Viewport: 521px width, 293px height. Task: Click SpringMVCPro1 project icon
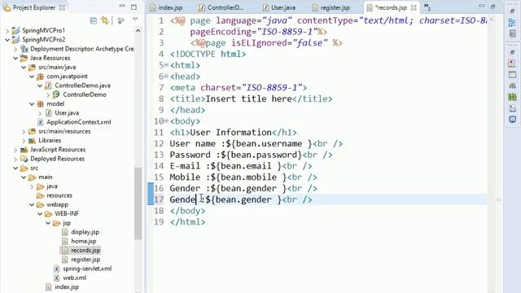click(15, 31)
